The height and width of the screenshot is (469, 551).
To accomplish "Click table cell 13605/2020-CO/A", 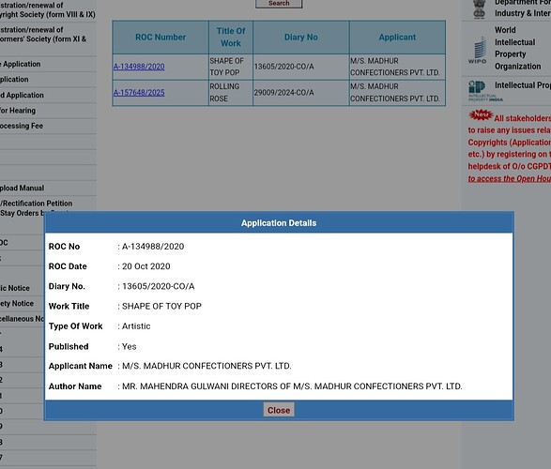I will (x=301, y=67).
